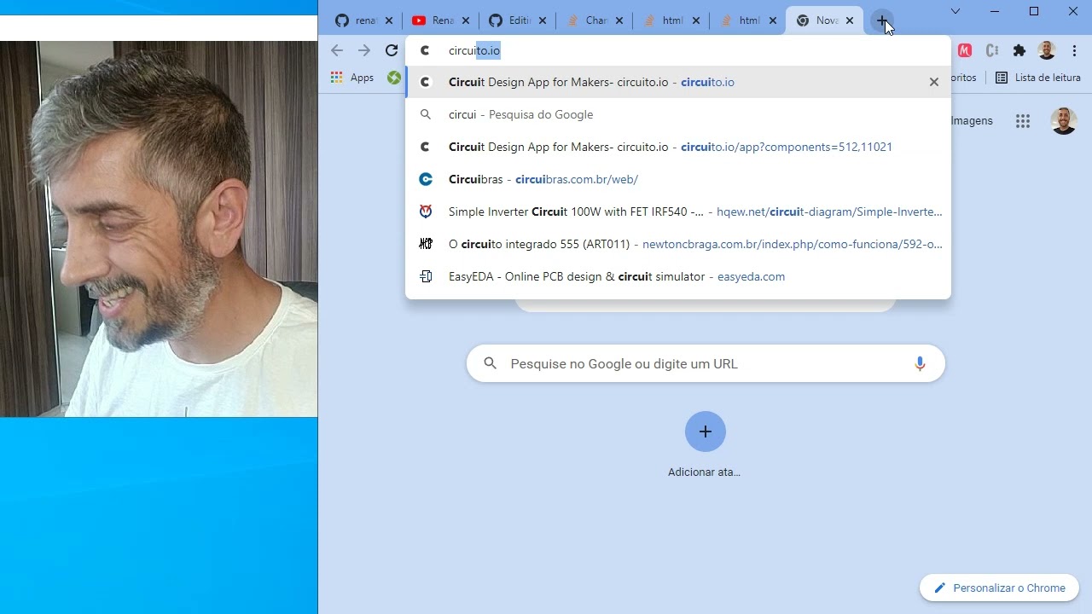Click the address bar text circuito.io

474,50
